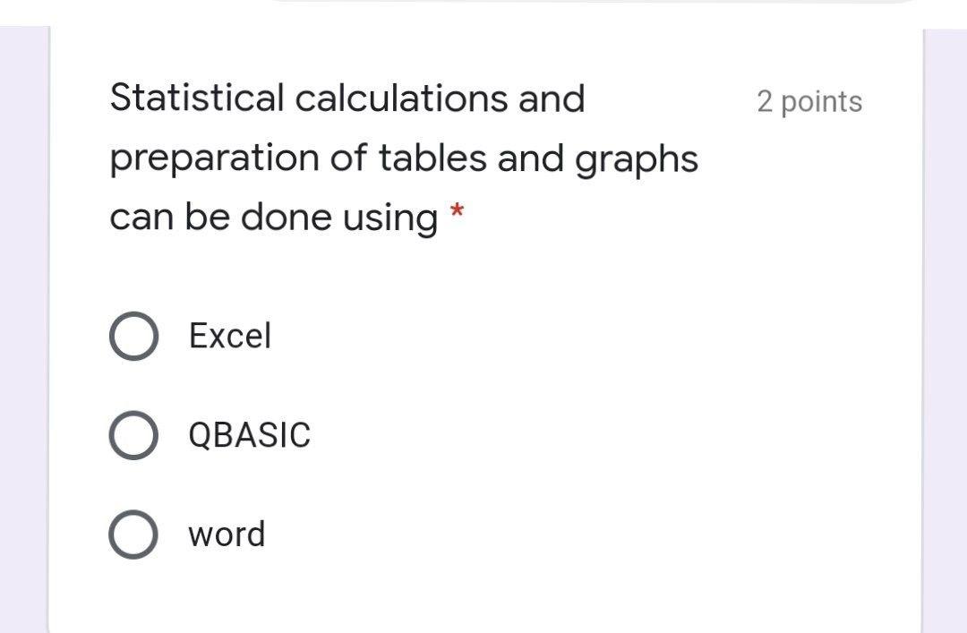Choose the QBASIC radio option
This screenshot has width=967, height=633.
pos(133,435)
